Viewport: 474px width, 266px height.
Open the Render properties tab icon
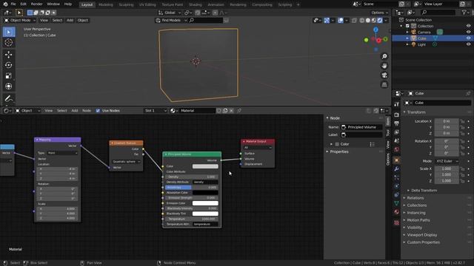pos(397,115)
